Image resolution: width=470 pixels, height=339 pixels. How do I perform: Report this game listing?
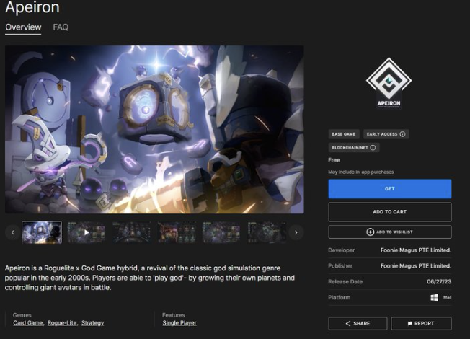(421, 323)
